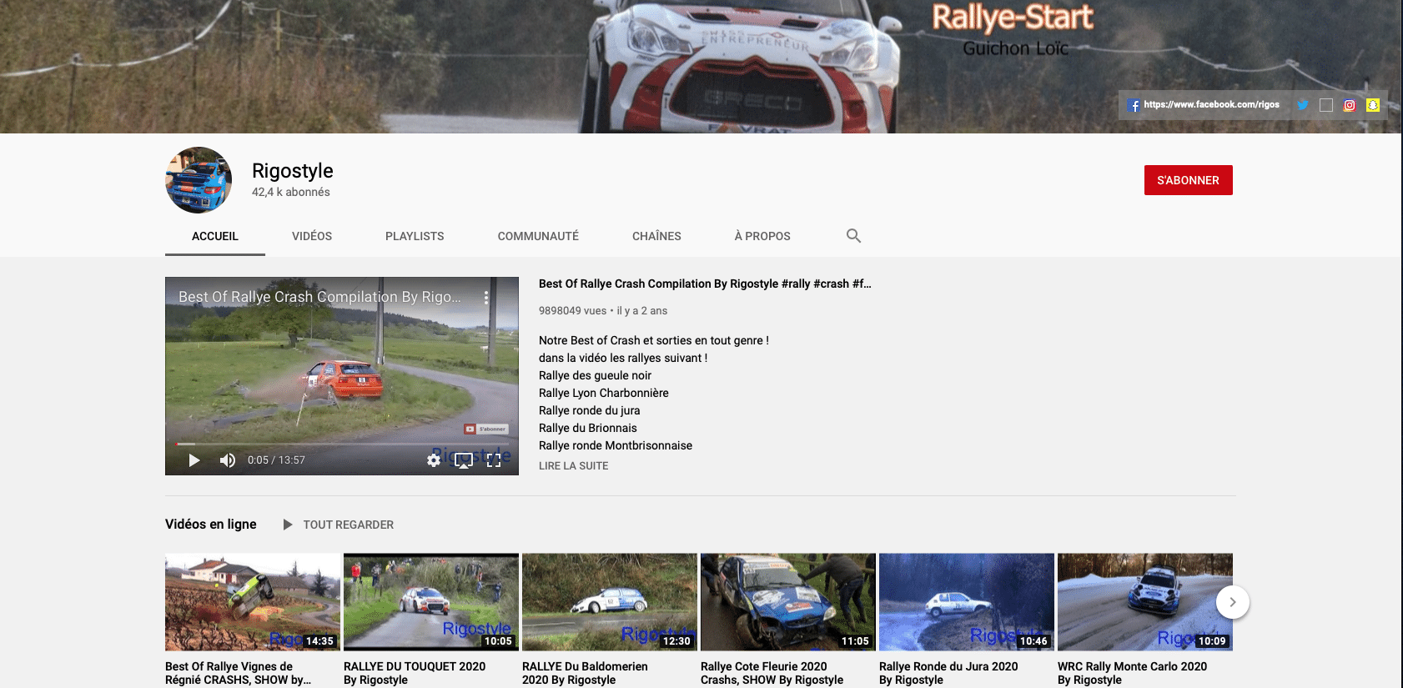The width and height of the screenshot is (1403, 688).
Task: Open the PLAYLISTS tab
Action: (x=415, y=236)
